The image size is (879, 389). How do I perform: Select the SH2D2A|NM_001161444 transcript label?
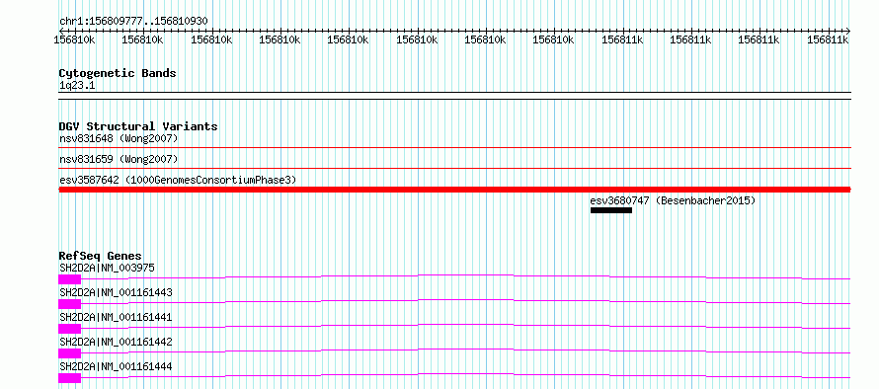[116, 366]
